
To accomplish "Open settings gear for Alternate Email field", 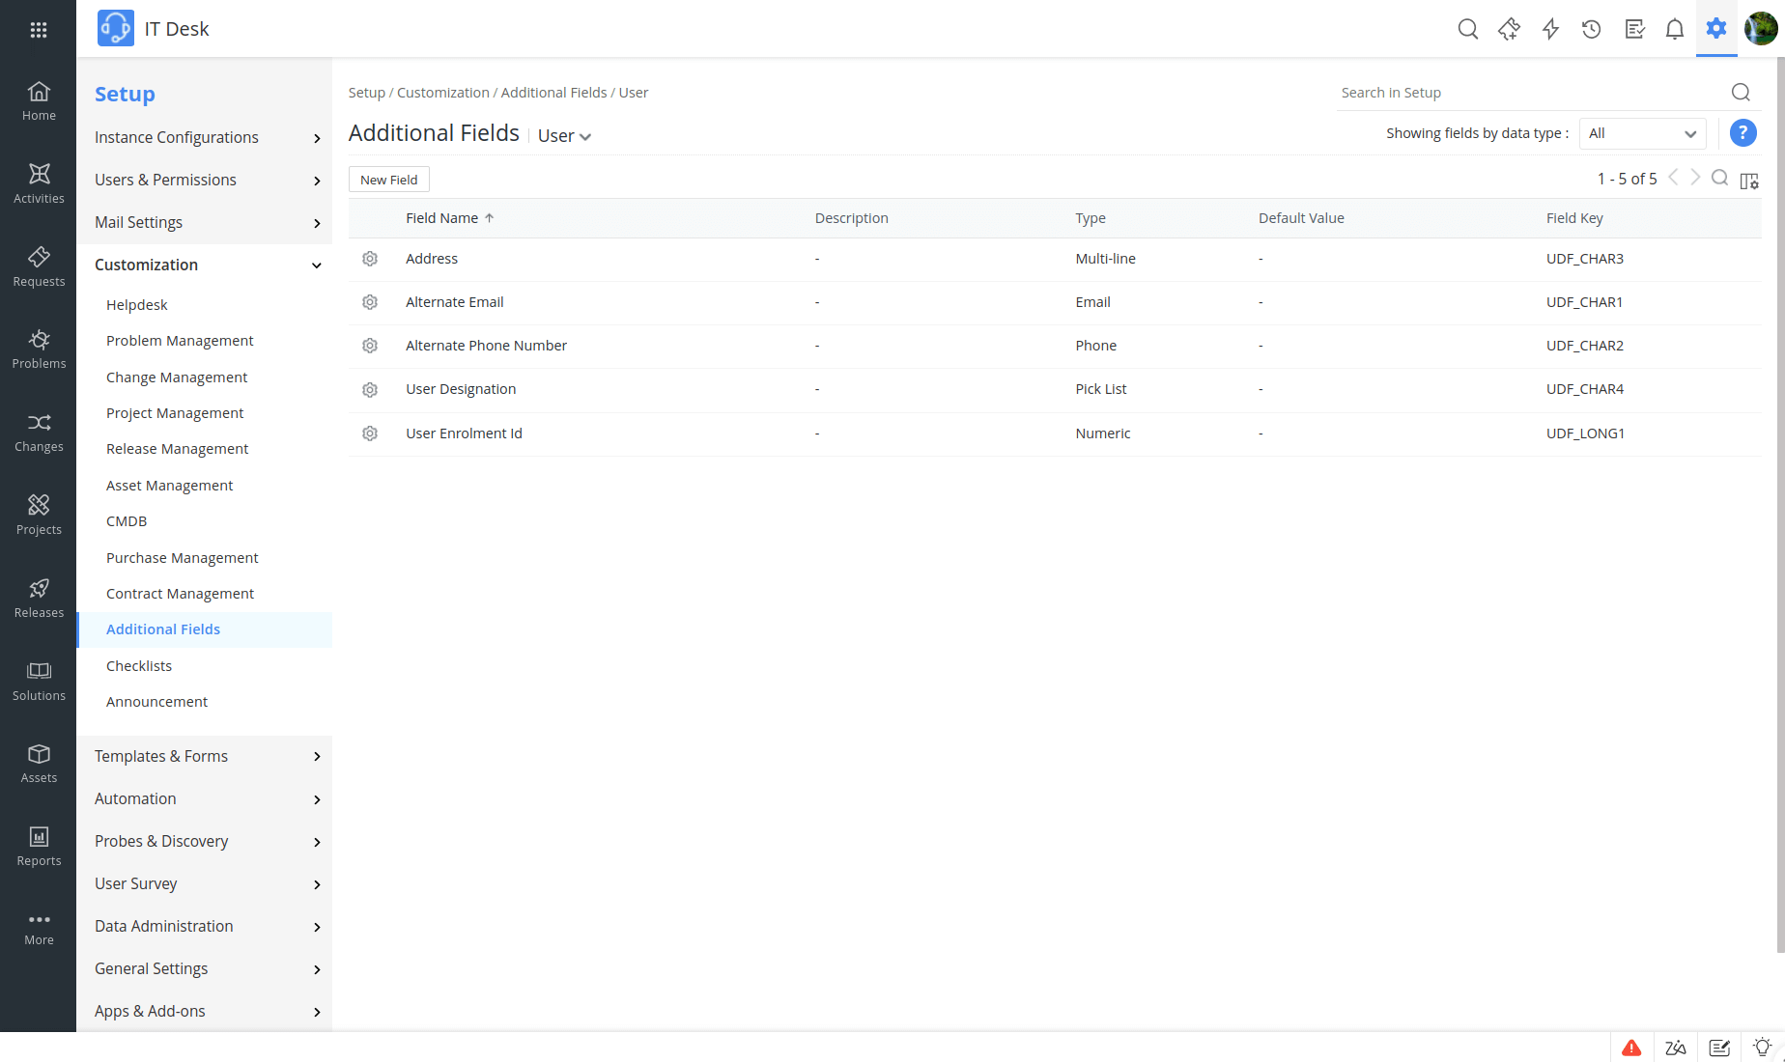I will point(370,302).
